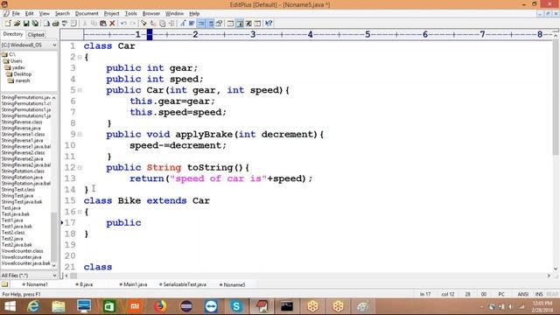Toggle word wrap W toolbar button

[x=192, y=24]
